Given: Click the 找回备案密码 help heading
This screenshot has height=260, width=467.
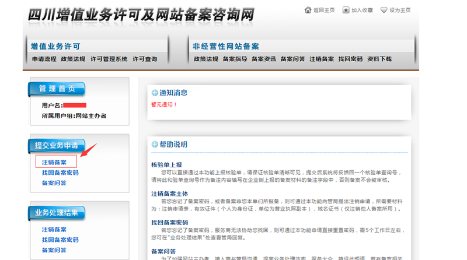Looking at the screenshot, I should tap(170, 223).
